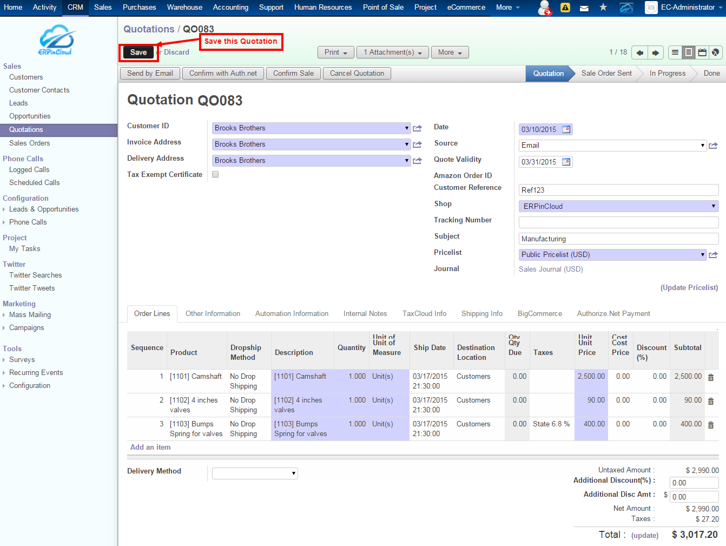Open Opportunities in sidebar

pyautogui.click(x=30, y=116)
